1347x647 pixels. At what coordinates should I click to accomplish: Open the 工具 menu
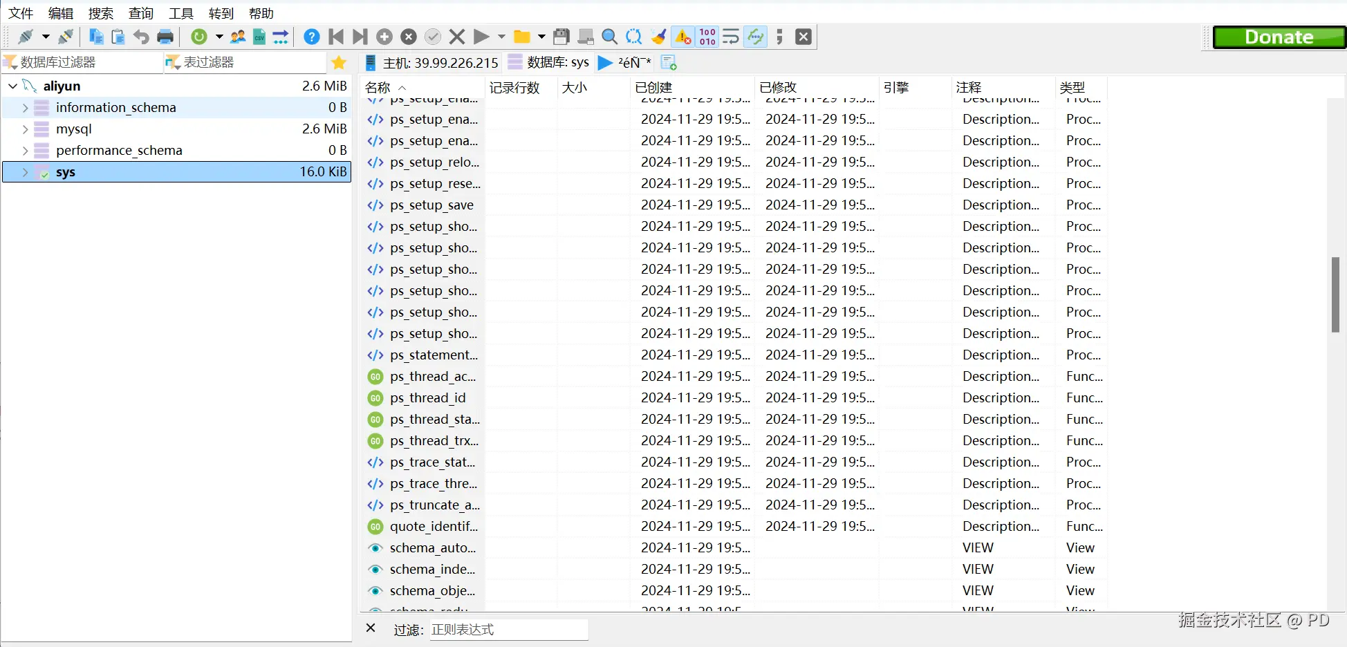[x=181, y=13]
